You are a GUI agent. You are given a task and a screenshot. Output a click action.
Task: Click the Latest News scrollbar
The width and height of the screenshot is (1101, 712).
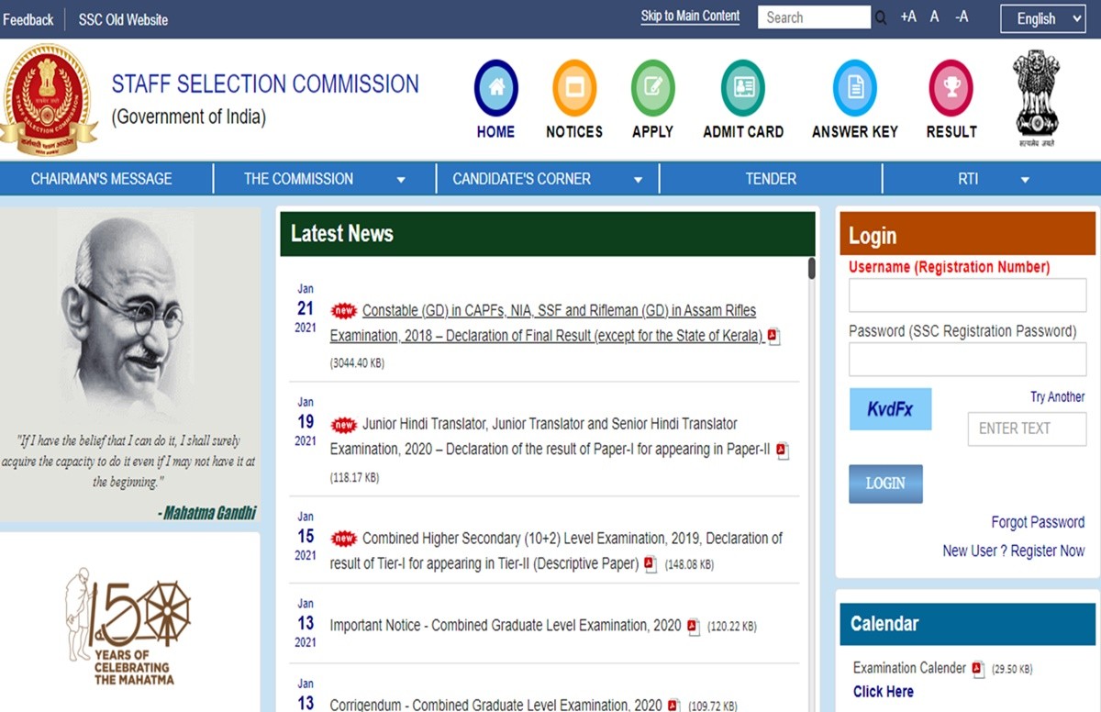pyautogui.click(x=811, y=269)
